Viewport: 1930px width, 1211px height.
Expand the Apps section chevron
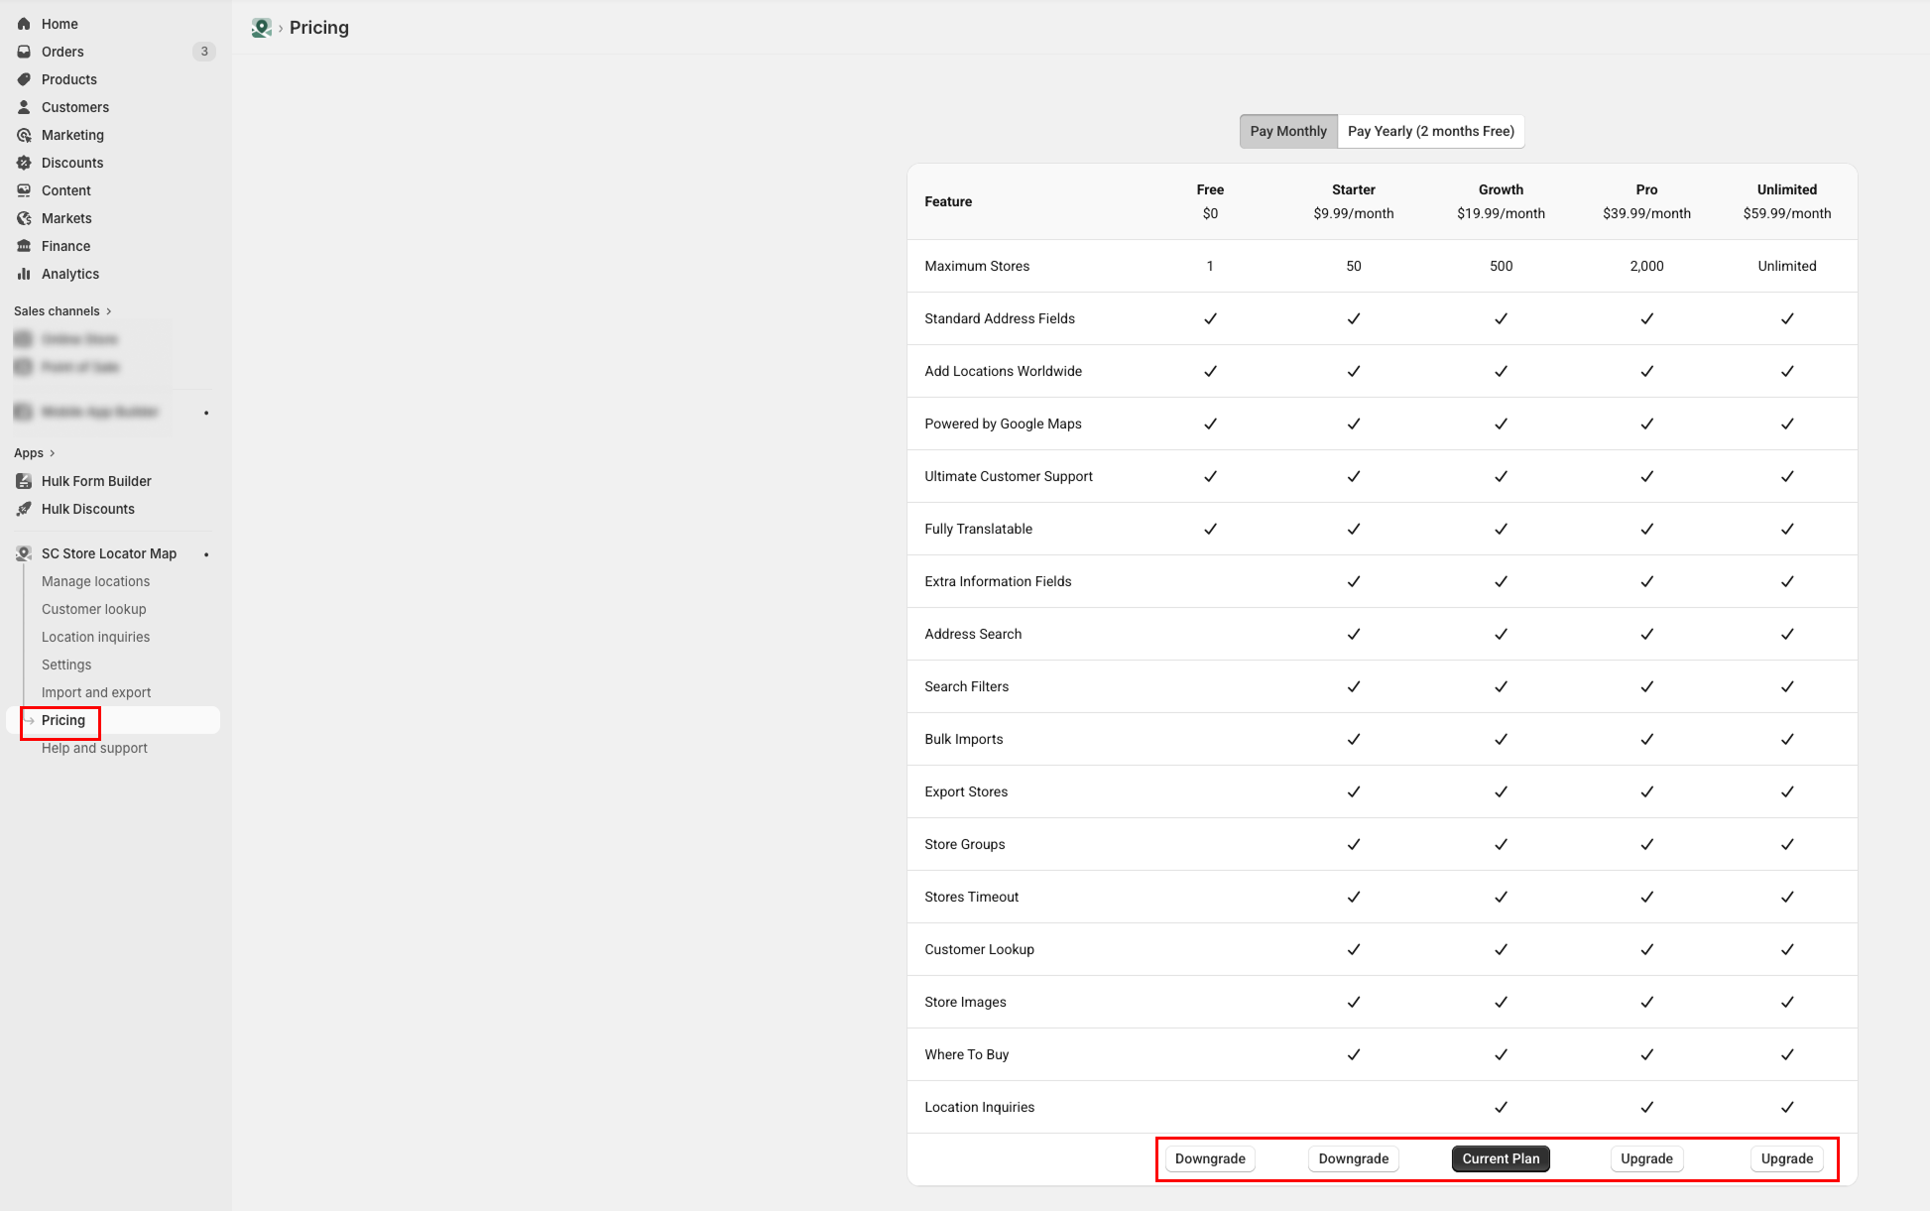53,453
